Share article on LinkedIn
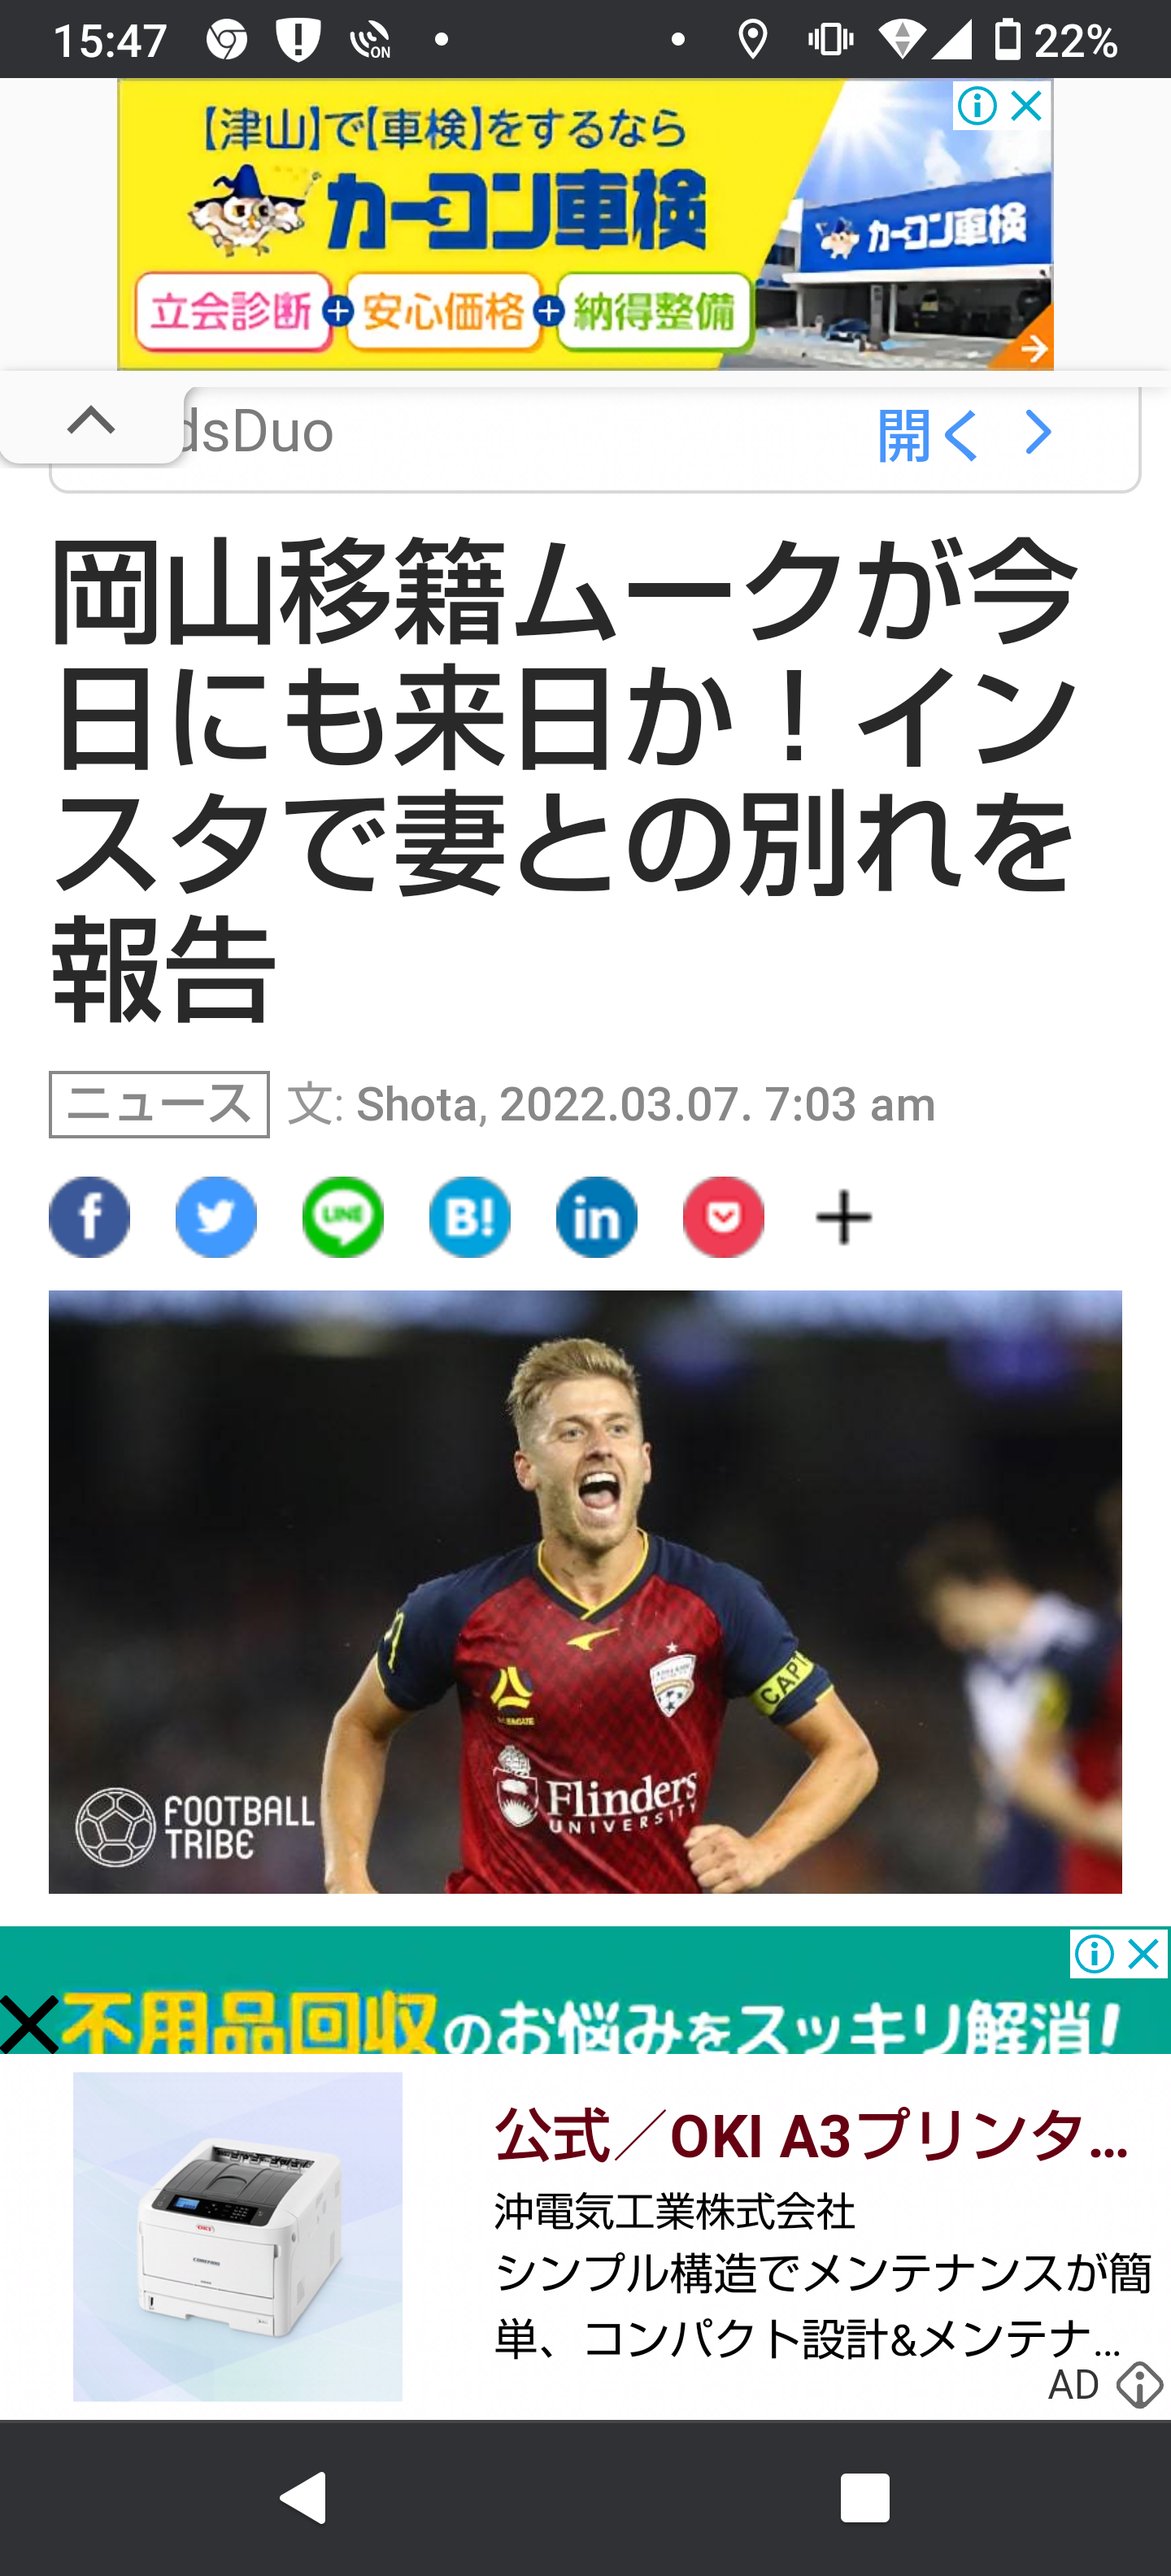The width and height of the screenshot is (1171, 2576). click(597, 1217)
